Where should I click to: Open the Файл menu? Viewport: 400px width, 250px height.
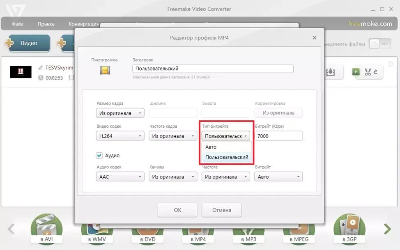pos(17,24)
